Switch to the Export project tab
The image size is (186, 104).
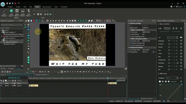coord(47,7)
